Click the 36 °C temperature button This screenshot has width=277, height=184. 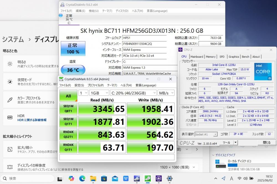point(73,70)
